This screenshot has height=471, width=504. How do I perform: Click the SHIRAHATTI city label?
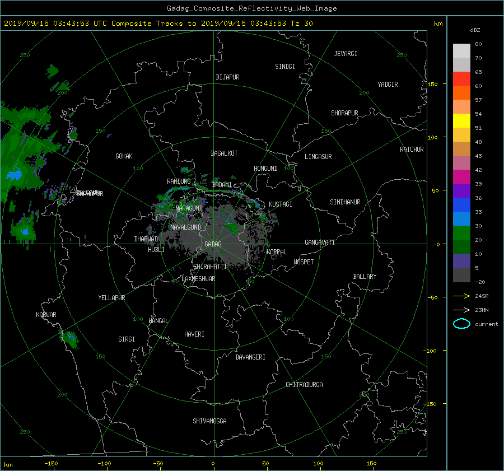tap(210, 267)
